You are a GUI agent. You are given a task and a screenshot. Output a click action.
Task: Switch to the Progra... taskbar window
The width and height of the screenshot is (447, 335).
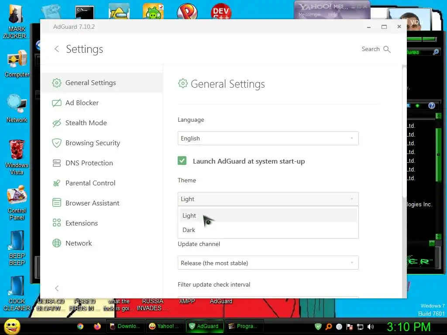coord(244,326)
